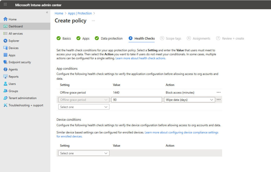Open the App conditions Select one dropdown
Image resolution: width=271 pixels, height=172 pixels.
click(x=83, y=107)
